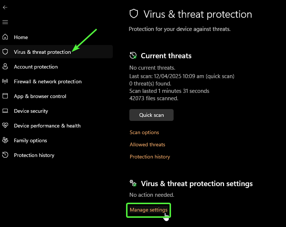Click the Firewall & network antenna icon

(x=5, y=81)
